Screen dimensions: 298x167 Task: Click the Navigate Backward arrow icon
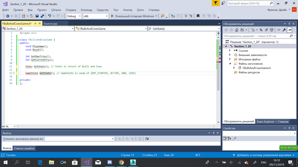[x=8, y=16]
